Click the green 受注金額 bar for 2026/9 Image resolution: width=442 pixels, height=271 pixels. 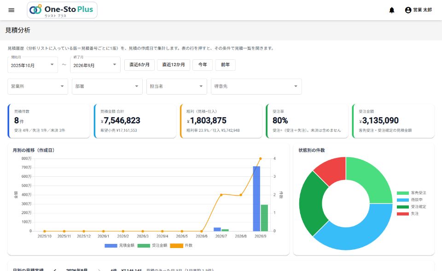pyautogui.click(x=264, y=218)
